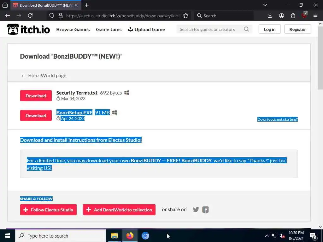
Task: Open Browse Games menu item
Action: tap(73, 29)
